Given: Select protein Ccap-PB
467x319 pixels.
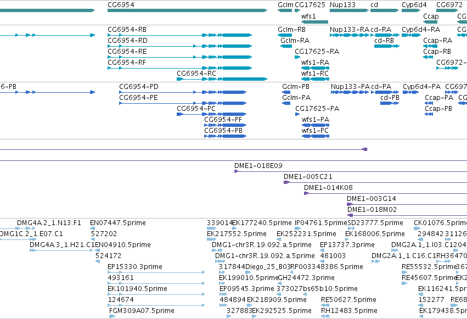Looking at the screenshot, I should click(x=429, y=114).
